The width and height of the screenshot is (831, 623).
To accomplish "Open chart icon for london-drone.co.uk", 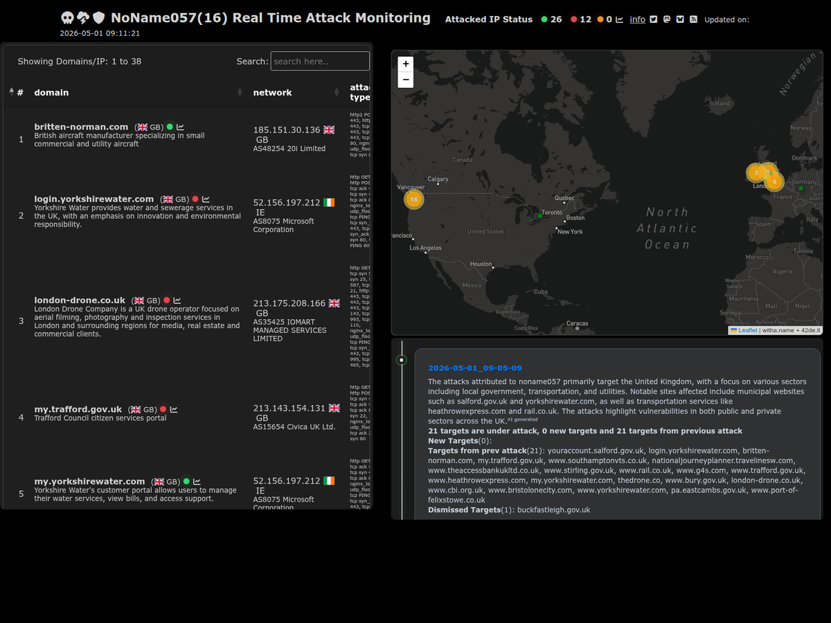I will coord(177,300).
